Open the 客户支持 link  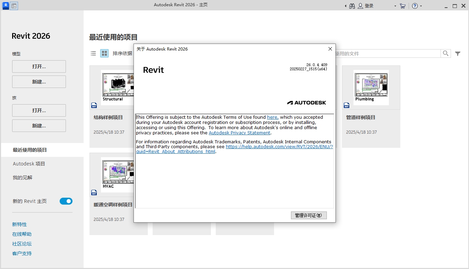[x=22, y=253]
